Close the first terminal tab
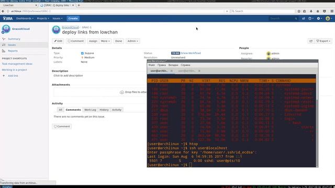The image size is (335, 188). pyautogui.click(x=172, y=71)
